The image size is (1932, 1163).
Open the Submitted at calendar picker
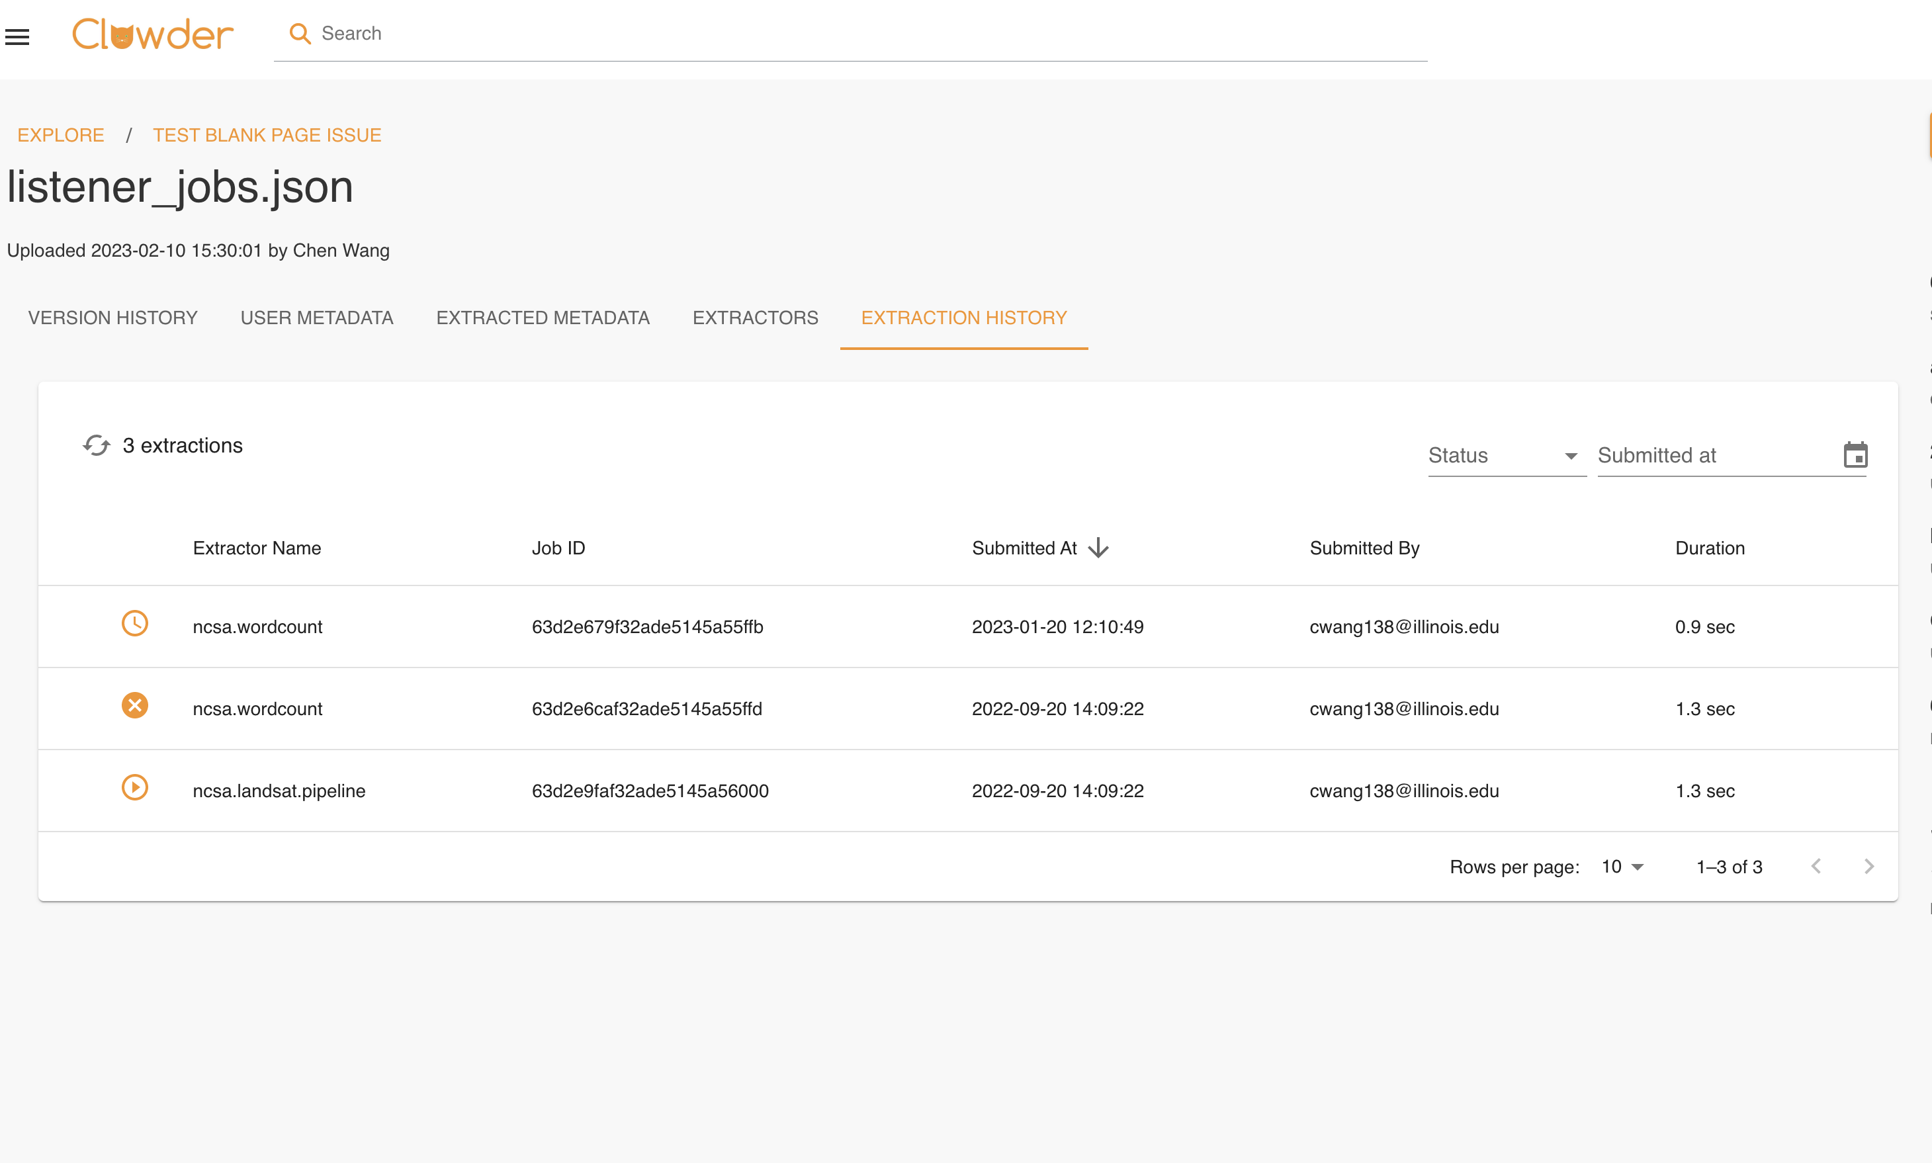click(x=1855, y=454)
